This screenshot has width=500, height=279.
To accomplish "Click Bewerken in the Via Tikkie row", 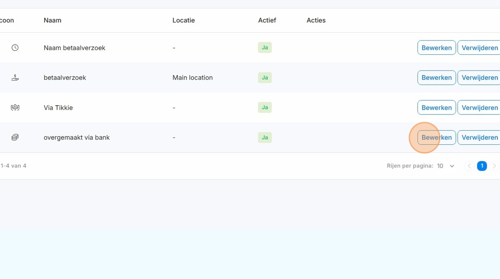I will tap(437, 108).
